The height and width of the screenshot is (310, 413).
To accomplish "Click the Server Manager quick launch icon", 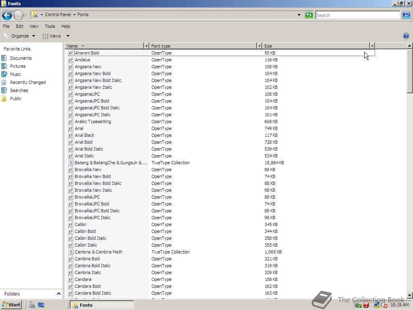I will [x=32, y=305].
